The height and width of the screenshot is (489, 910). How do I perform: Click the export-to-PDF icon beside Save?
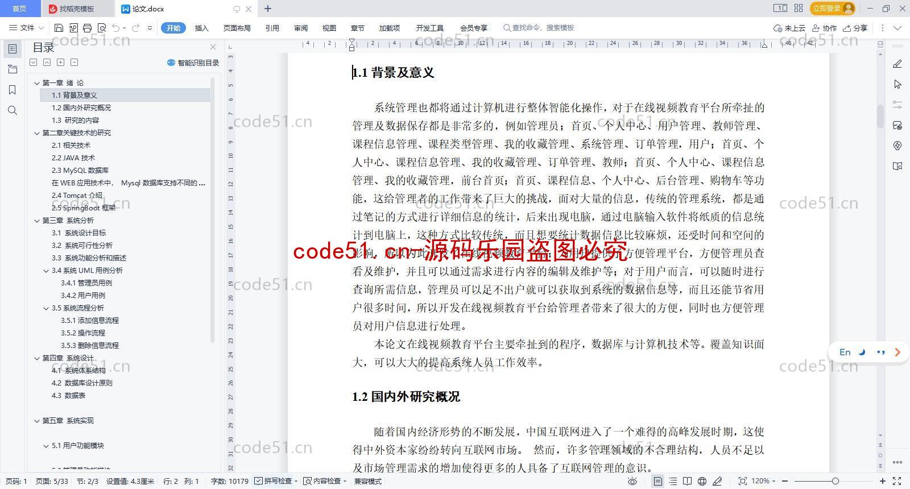point(73,28)
